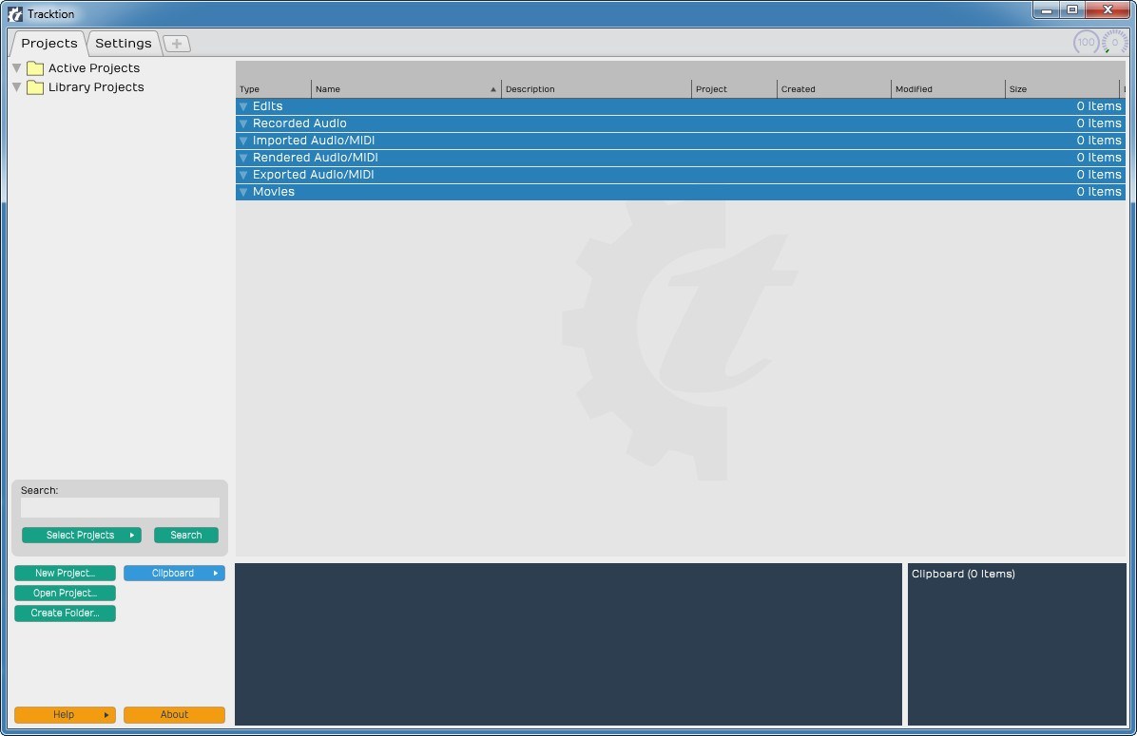
Task: Click the small output level gauge top right
Action: click(1112, 42)
